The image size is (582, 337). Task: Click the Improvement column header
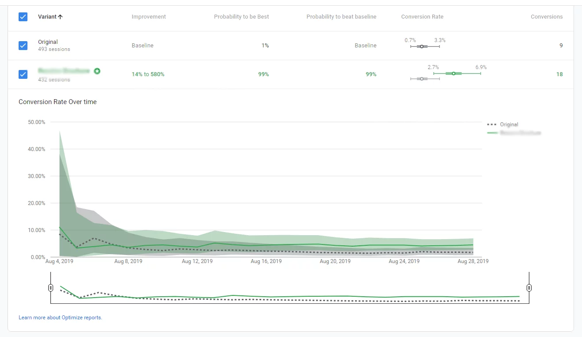tap(149, 17)
